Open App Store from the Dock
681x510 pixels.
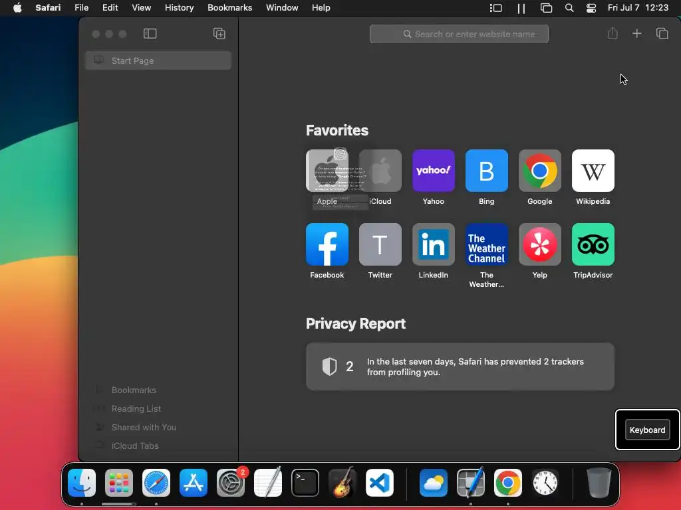coord(194,483)
